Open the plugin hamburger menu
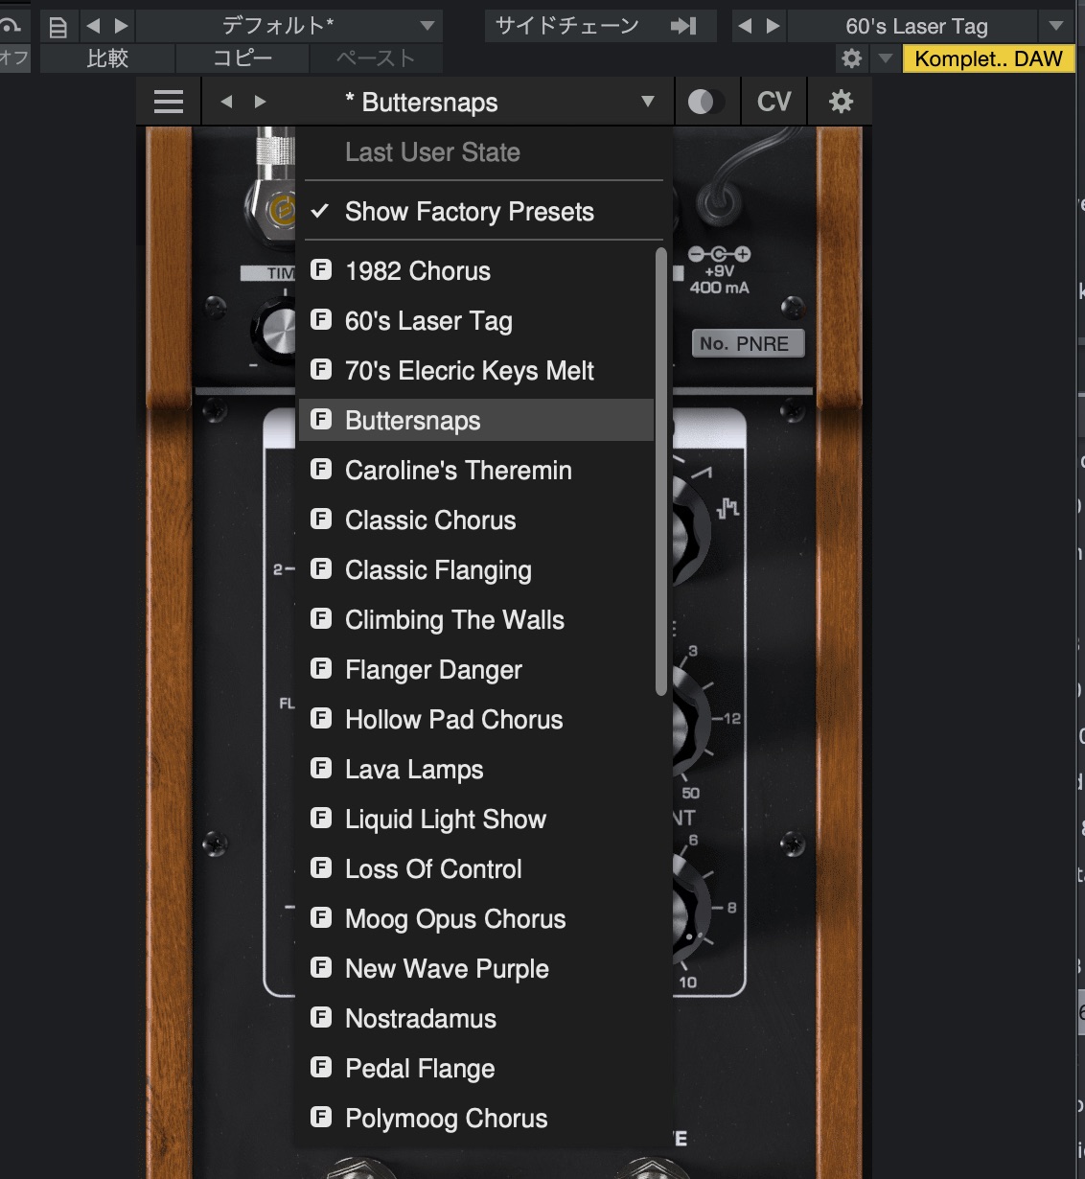The width and height of the screenshot is (1085, 1179). (169, 102)
